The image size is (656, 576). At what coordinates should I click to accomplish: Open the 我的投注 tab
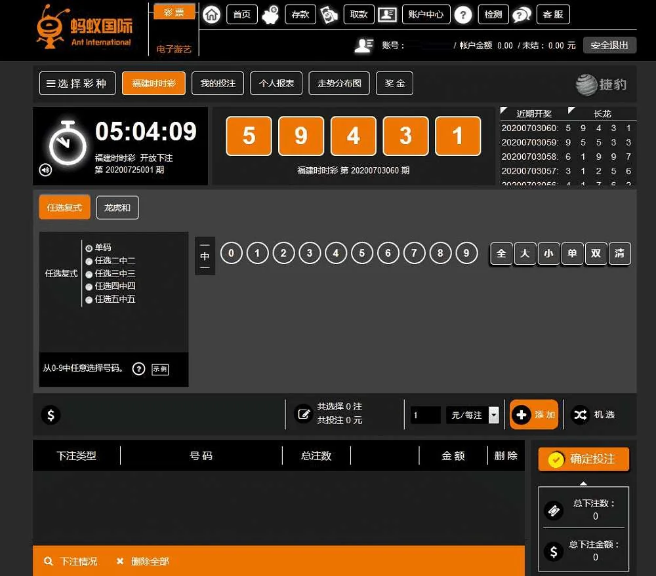pos(218,83)
